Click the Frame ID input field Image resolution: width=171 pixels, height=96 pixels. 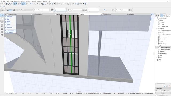pyautogui.click(x=122, y=10)
